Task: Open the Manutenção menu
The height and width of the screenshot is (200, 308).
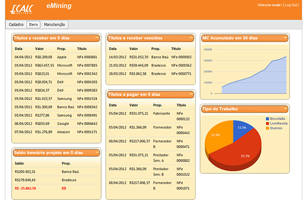Action: [54, 25]
